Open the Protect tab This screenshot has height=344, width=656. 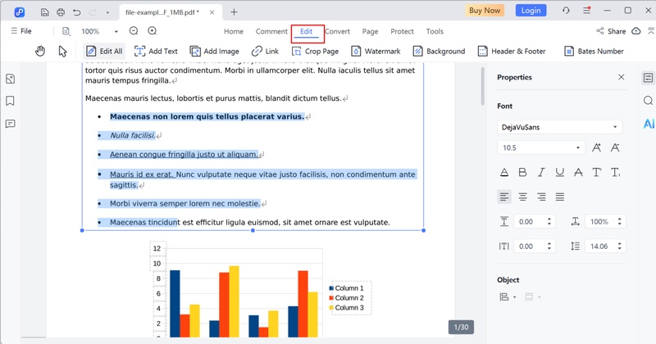pos(402,31)
